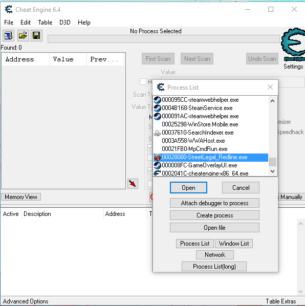305x306 pixels.
Task: Click the red arrow add-address icon
Action: tap(133, 184)
